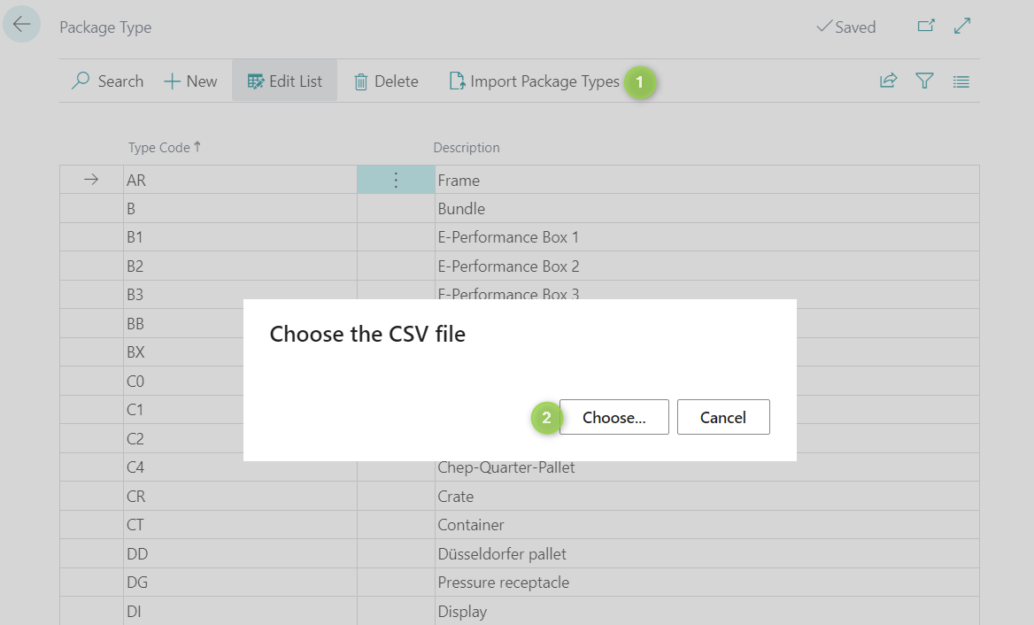This screenshot has width=1034, height=625.
Task: Click the New plus icon
Action: pyautogui.click(x=173, y=81)
